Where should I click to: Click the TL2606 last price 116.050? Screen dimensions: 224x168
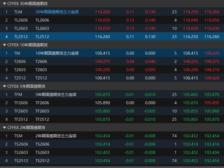(103, 20)
